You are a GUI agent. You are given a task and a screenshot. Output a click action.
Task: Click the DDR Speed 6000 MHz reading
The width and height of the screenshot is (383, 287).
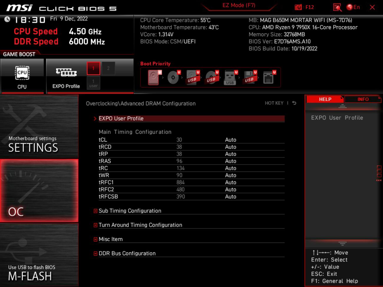coord(60,42)
